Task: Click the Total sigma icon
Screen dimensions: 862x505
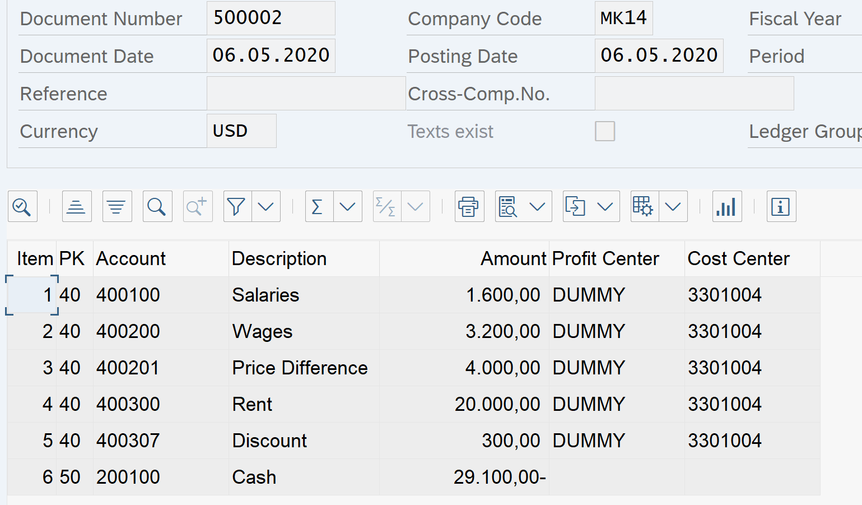Action: click(x=319, y=207)
